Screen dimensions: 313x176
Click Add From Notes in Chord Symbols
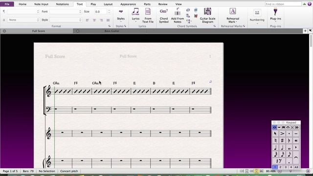click(x=177, y=16)
